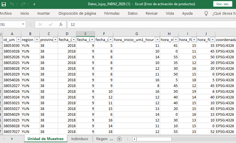Click the lightbulb Tell Me icon

tap(206, 13)
